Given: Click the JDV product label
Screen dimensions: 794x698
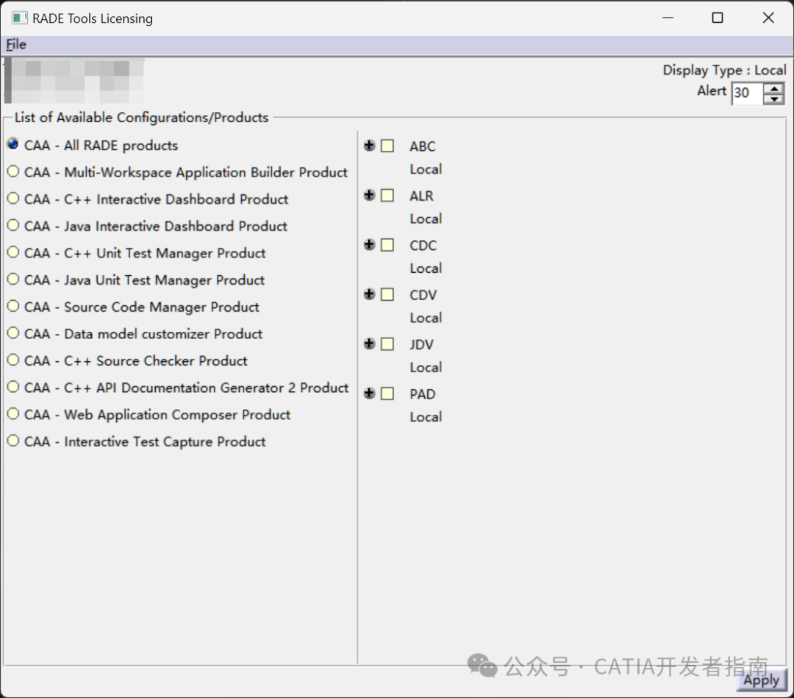Looking at the screenshot, I should coord(421,344).
